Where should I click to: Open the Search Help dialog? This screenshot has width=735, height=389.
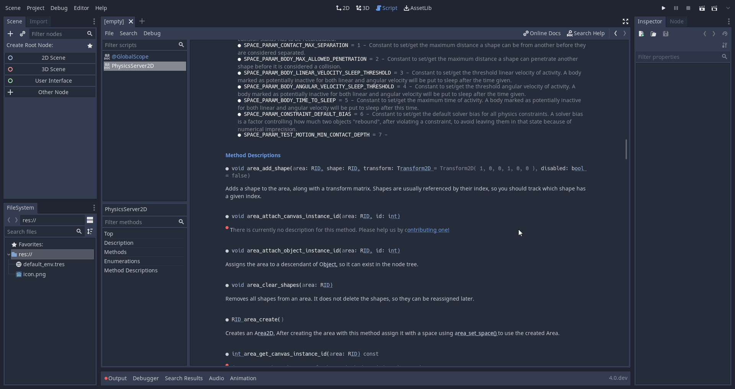586,33
